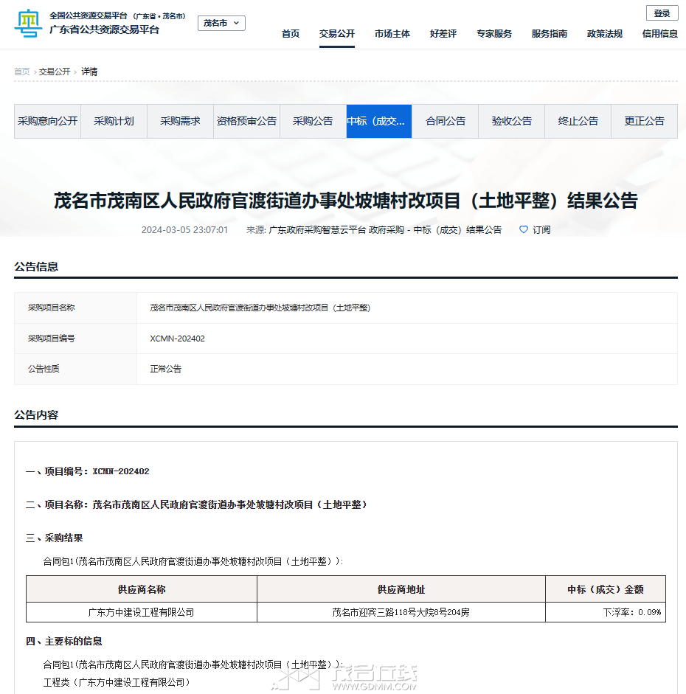
Task: Open 交易公开 navigation item
Action: click(337, 34)
